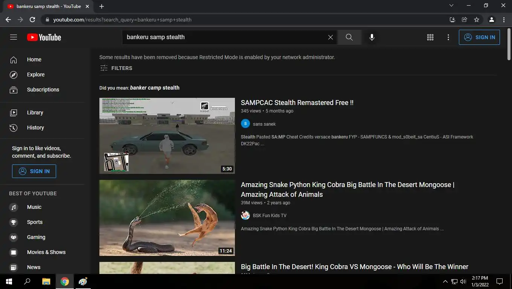Screen dimensions: 512x289
Task: Open the BSK Fun Kids TV channel avatar
Action: [245, 215]
